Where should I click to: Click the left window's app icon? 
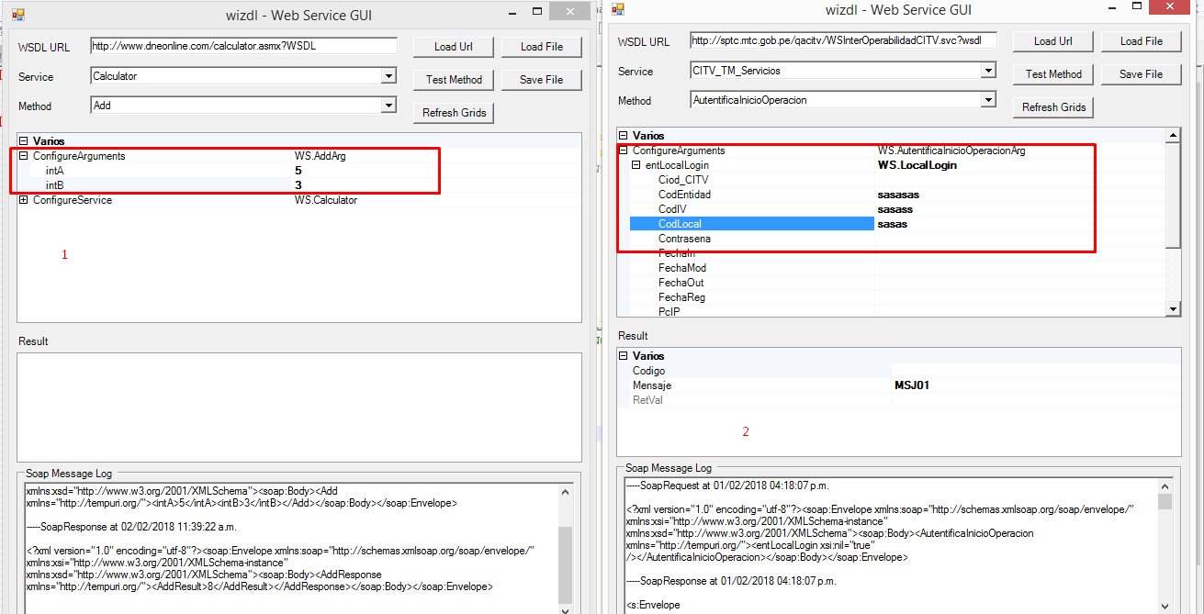tap(17, 15)
